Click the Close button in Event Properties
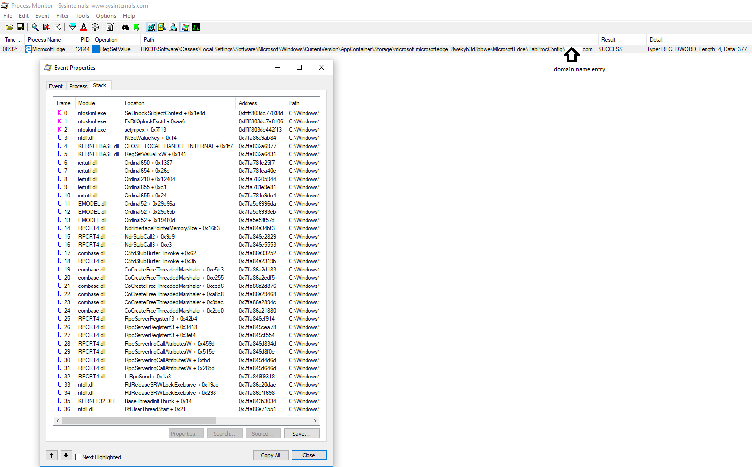The image size is (752, 467). pyautogui.click(x=308, y=455)
